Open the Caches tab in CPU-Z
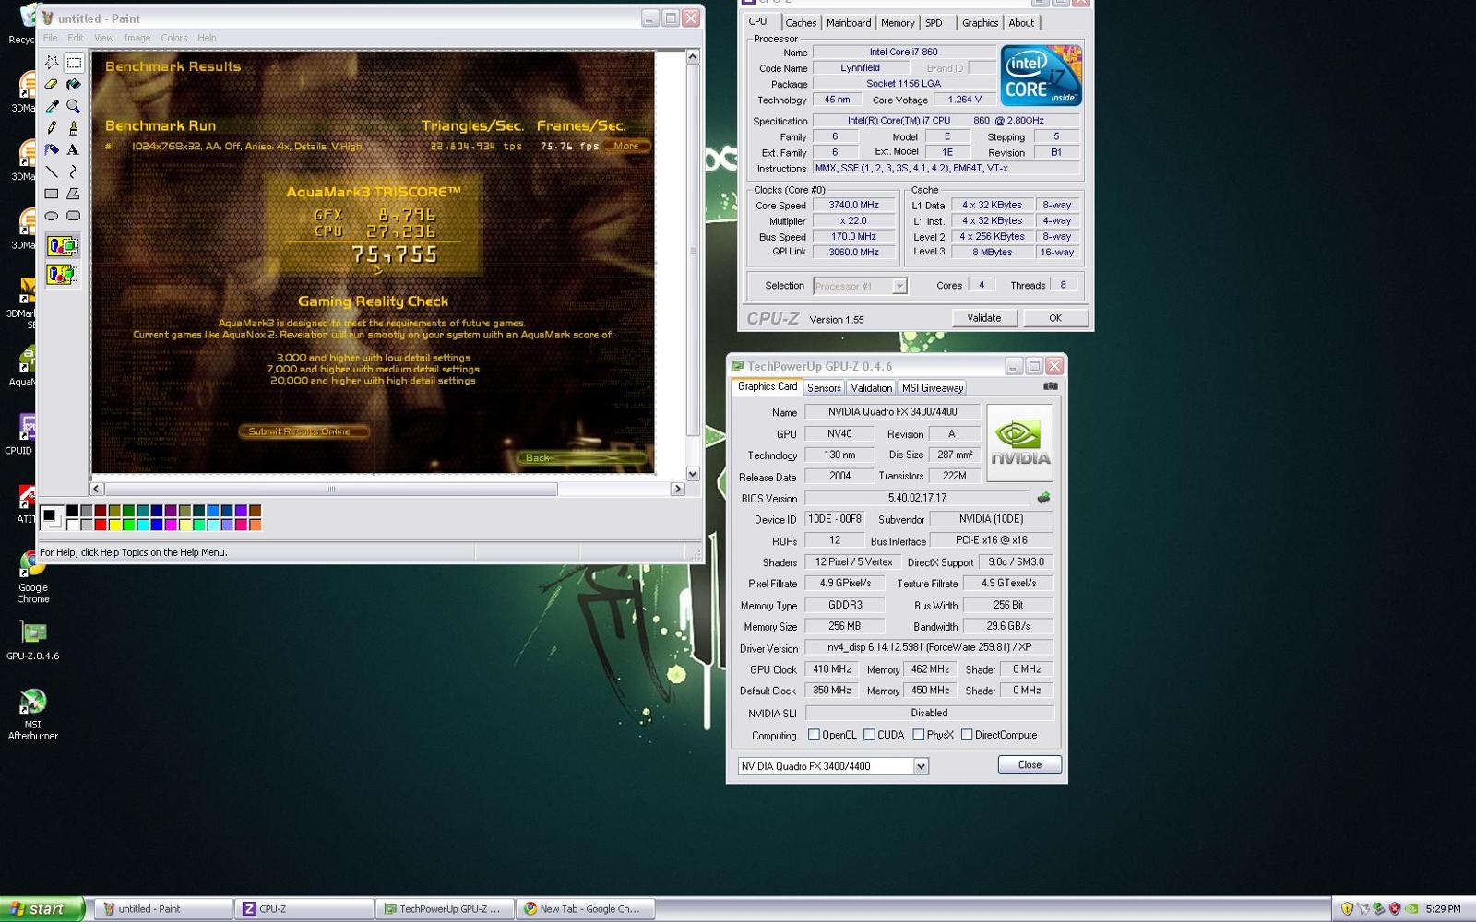 pyautogui.click(x=801, y=23)
